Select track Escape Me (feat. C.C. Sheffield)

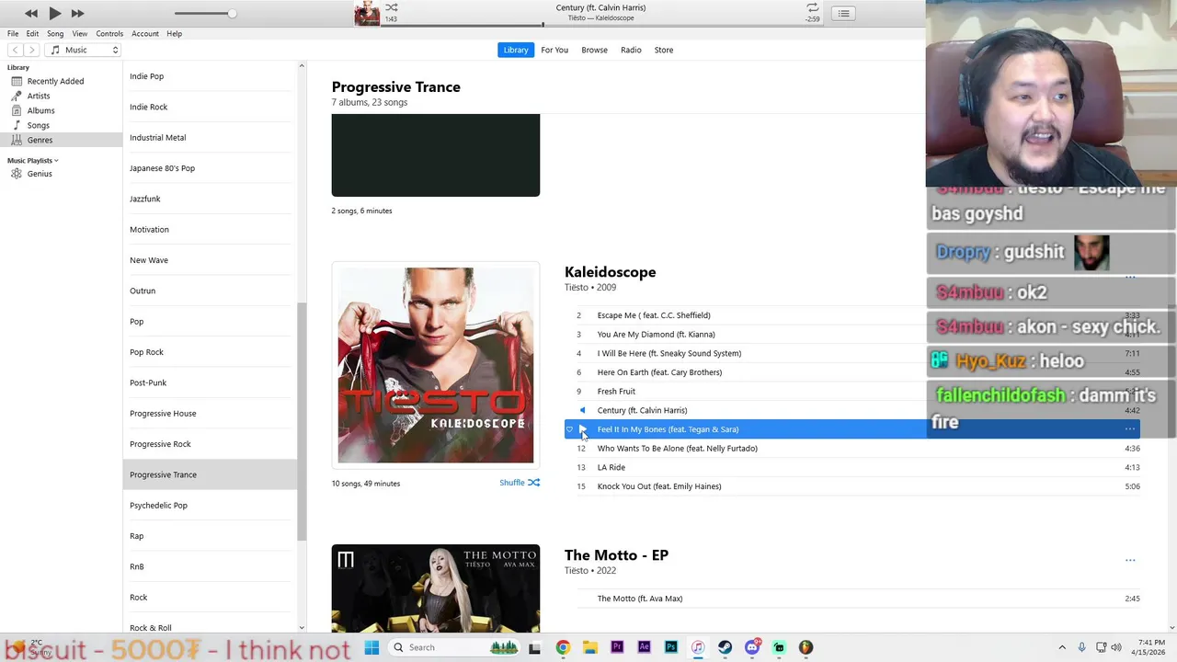pos(851,315)
